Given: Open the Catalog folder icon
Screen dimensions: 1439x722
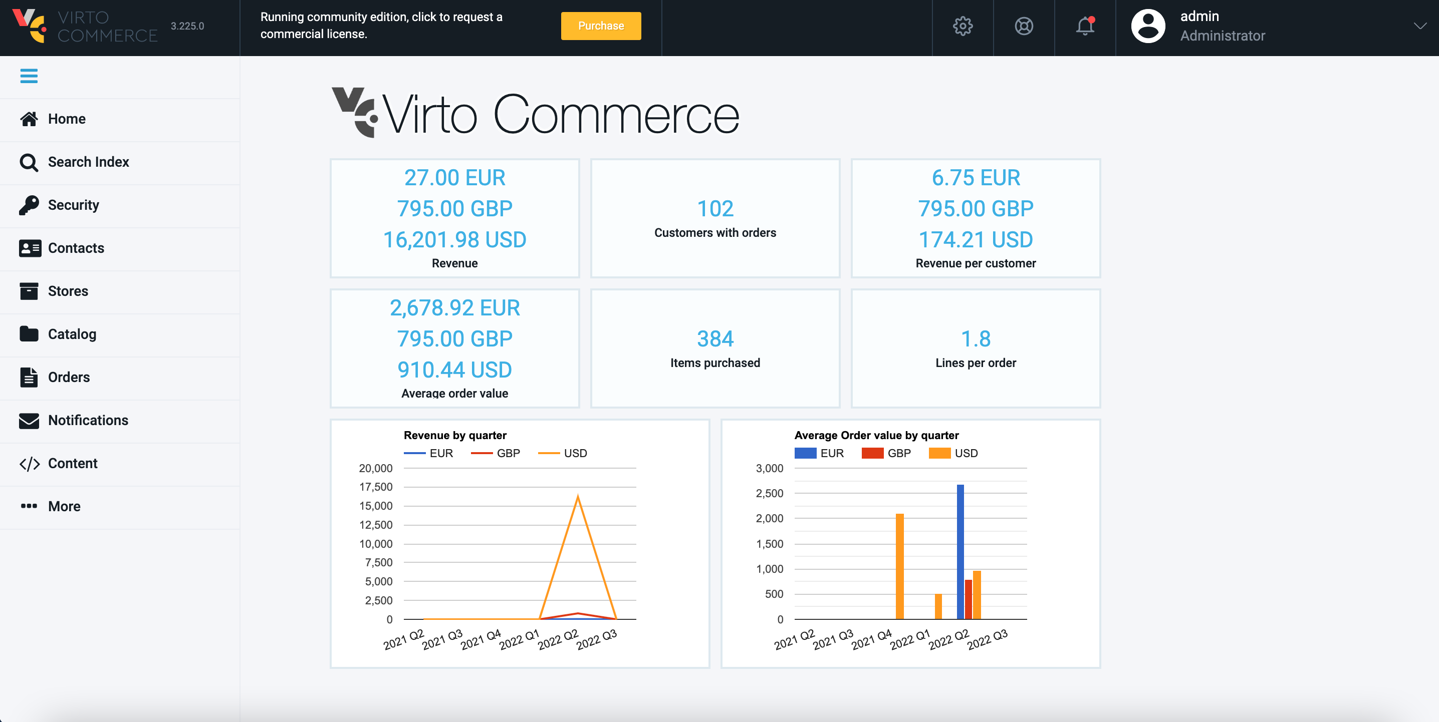Looking at the screenshot, I should pyautogui.click(x=30, y=334).
